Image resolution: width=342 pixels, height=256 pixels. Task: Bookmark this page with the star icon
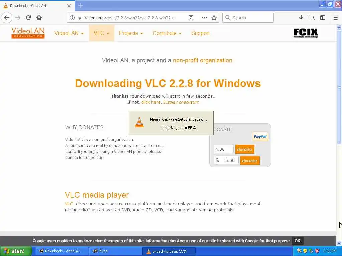[x=214, y=18]
